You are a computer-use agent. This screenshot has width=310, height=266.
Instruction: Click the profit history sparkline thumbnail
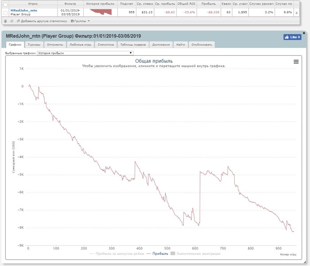pos(101,12)
